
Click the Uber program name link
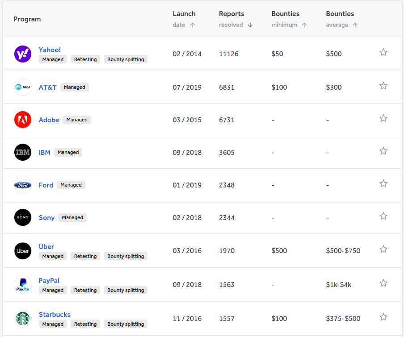(x=46, y=247)
